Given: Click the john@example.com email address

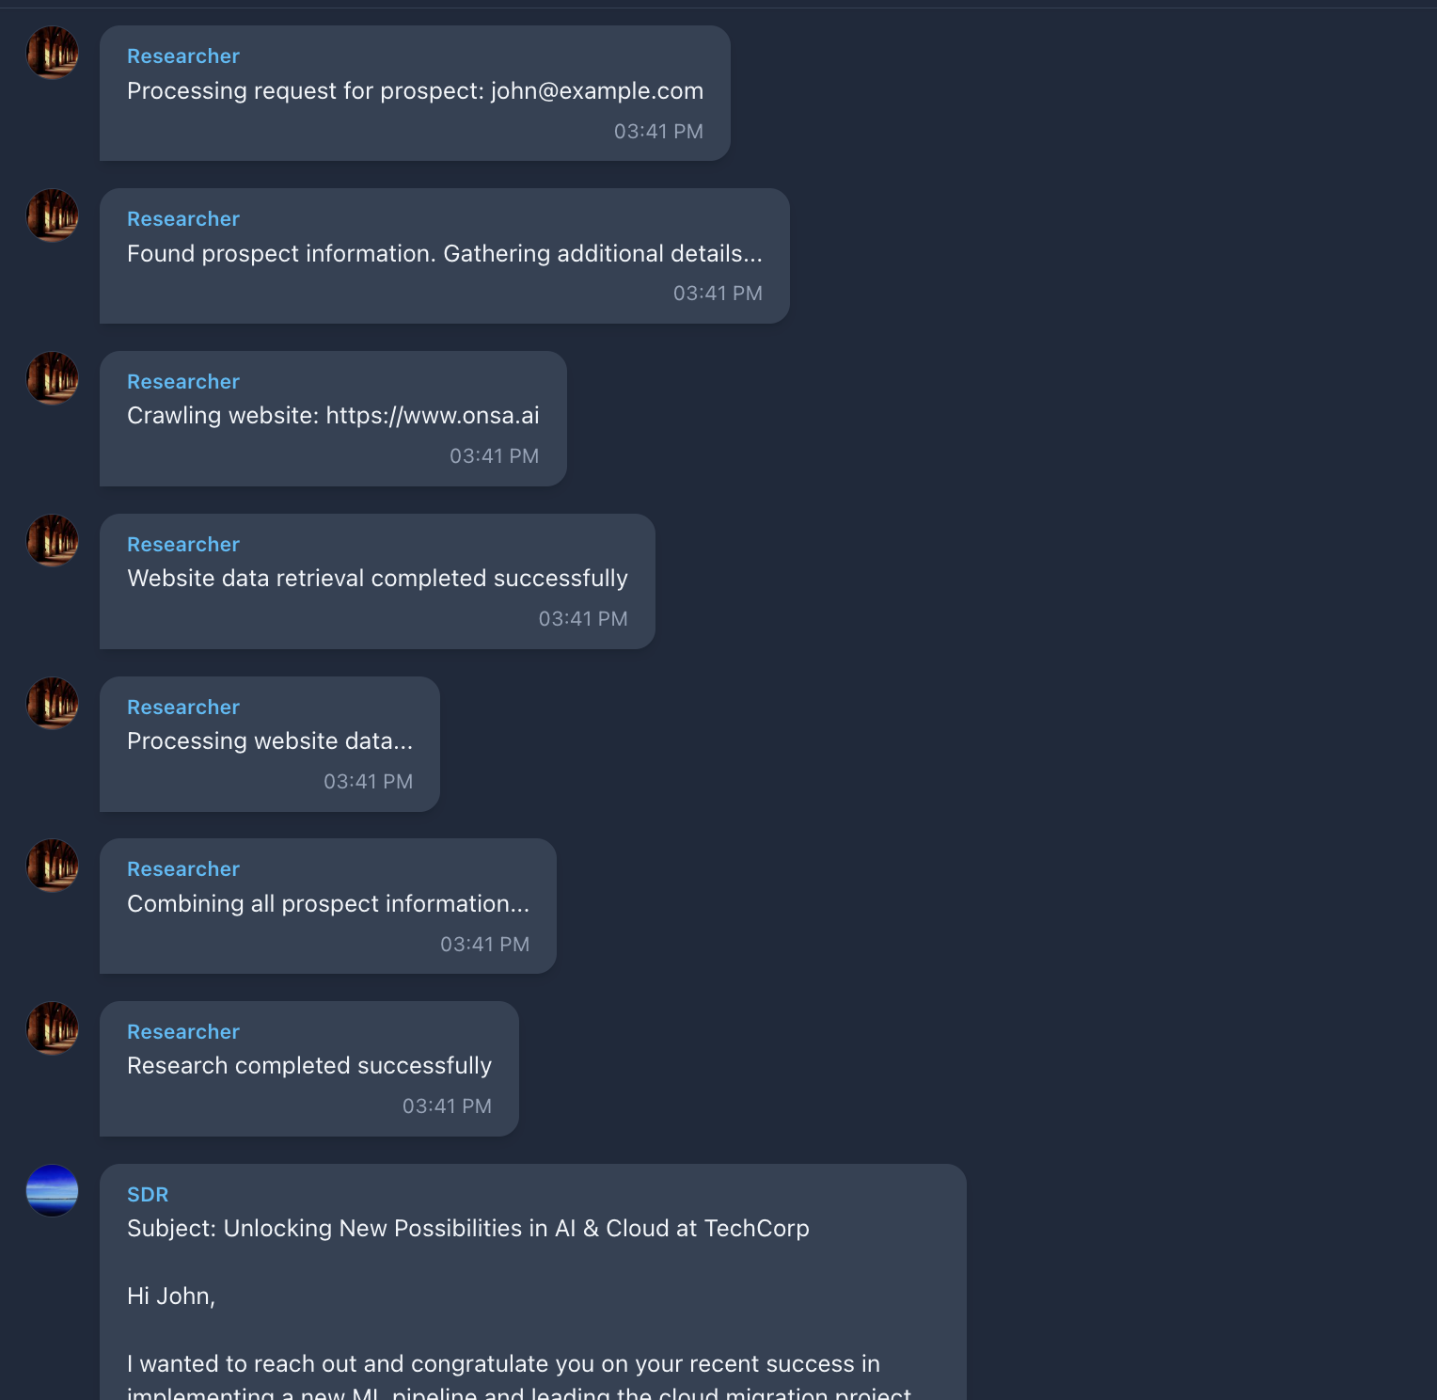Looking at the screenshot, I should coord(597,91).
